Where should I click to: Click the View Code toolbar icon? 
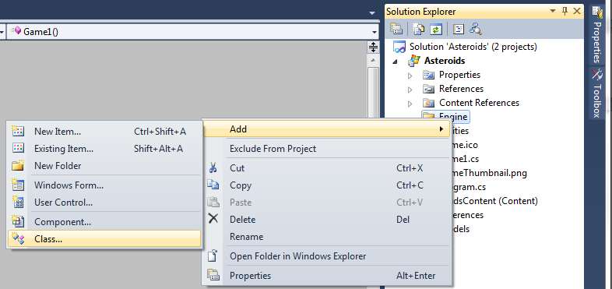point(458,29)
